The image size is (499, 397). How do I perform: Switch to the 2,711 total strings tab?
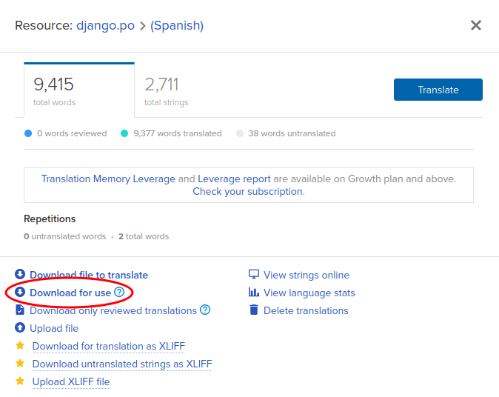pos(166,90)
